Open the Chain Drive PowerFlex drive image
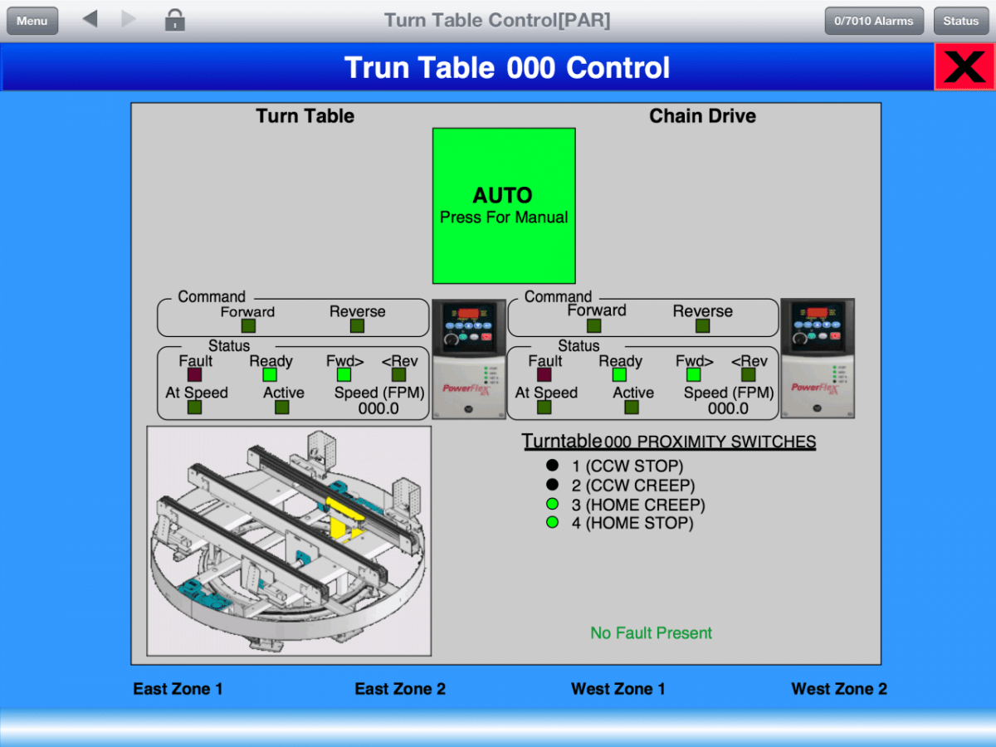 pyautogui.click(x=818, y=359)
